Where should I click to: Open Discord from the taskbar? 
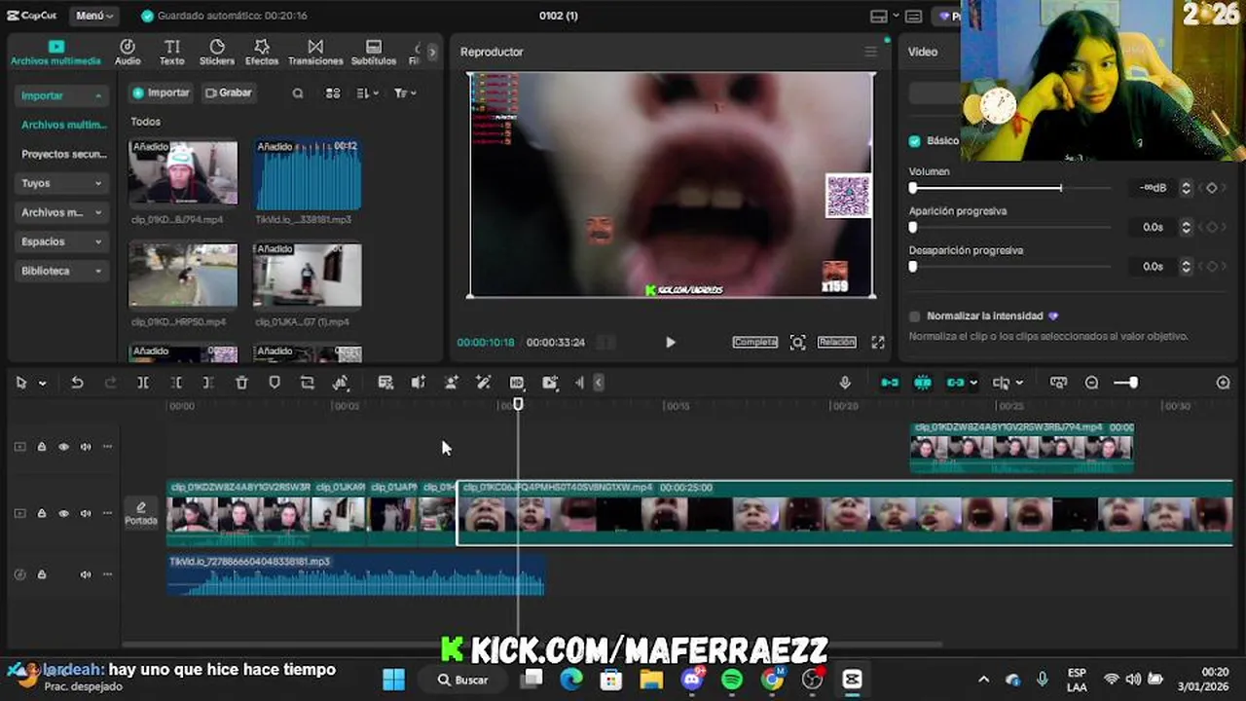692,680
